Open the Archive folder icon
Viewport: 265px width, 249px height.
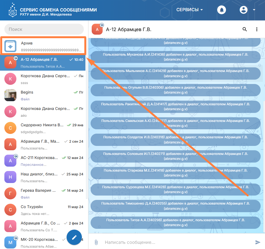(x=10, y=46)
